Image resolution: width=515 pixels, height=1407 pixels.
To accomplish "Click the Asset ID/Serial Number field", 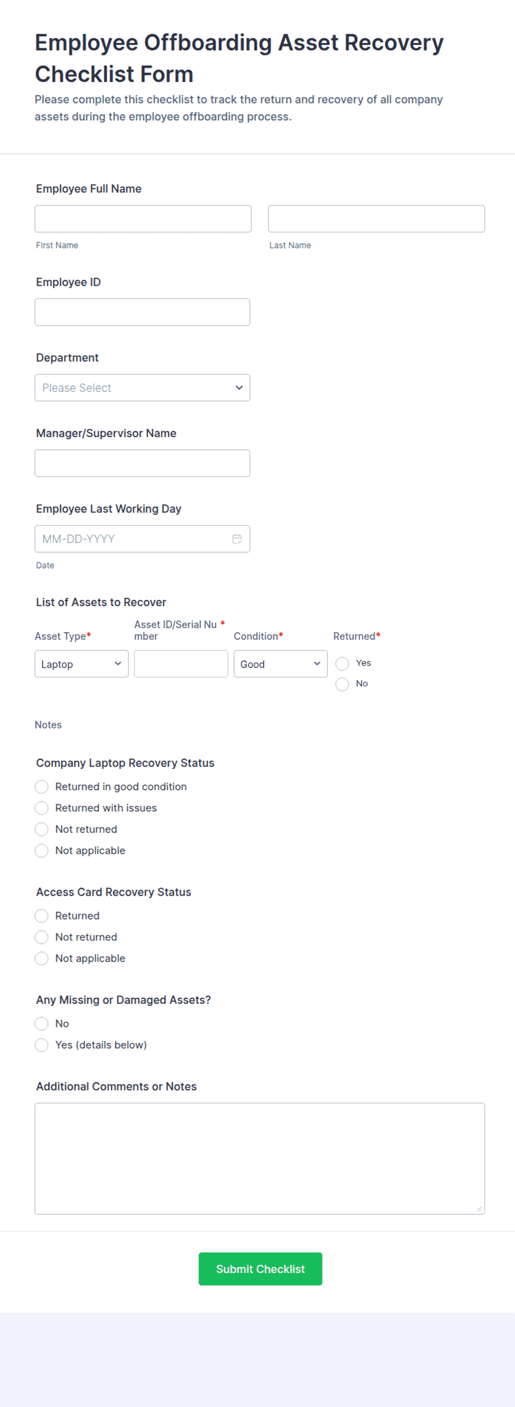I will click(181, 664).
